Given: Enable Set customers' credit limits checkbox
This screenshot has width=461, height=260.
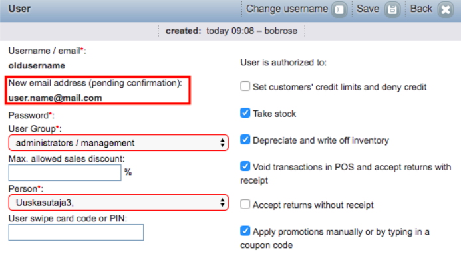Looking at the screenshot, I should (x=245, y=86).
